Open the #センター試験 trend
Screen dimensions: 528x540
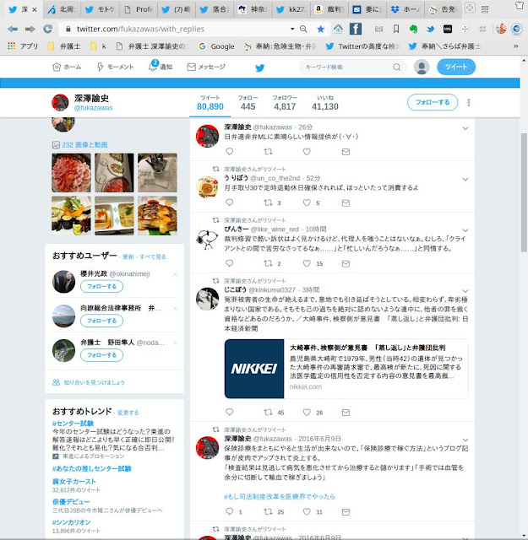coord(73,424)
